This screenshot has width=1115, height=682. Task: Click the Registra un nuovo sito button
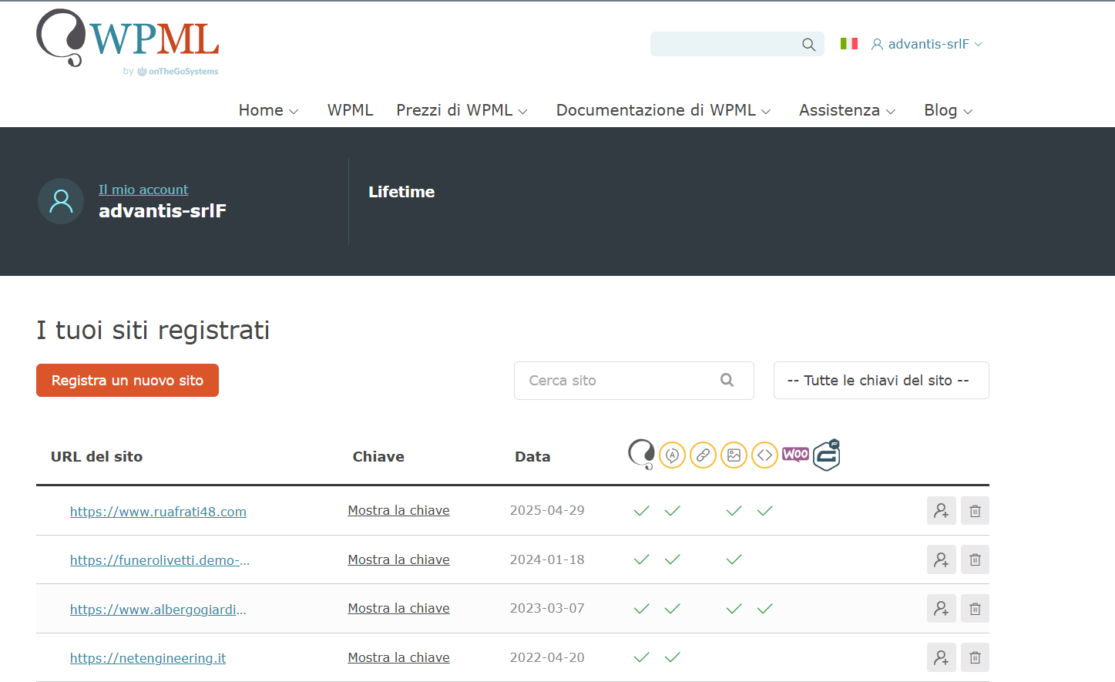[x=127, y=381]
